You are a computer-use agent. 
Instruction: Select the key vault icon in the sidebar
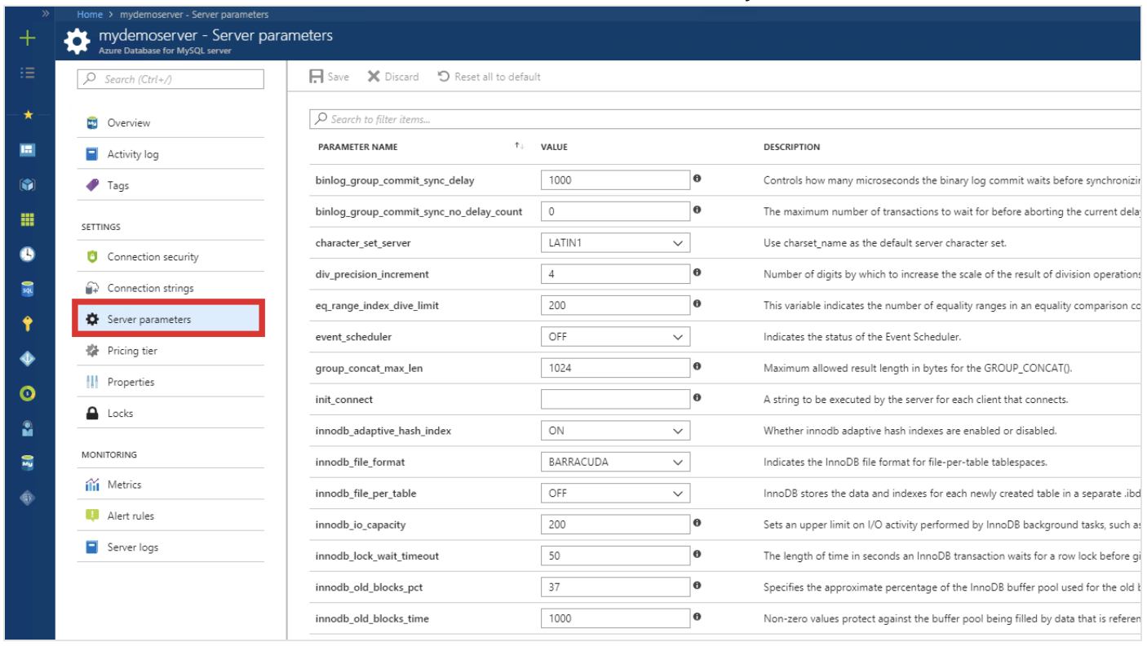point(27,323)
